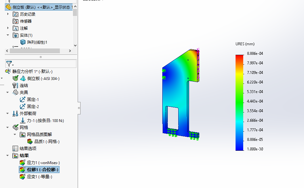Click the 夹具 fixtures icon
The height and width of the screenshot is (188, 304).
click(15, 92)
